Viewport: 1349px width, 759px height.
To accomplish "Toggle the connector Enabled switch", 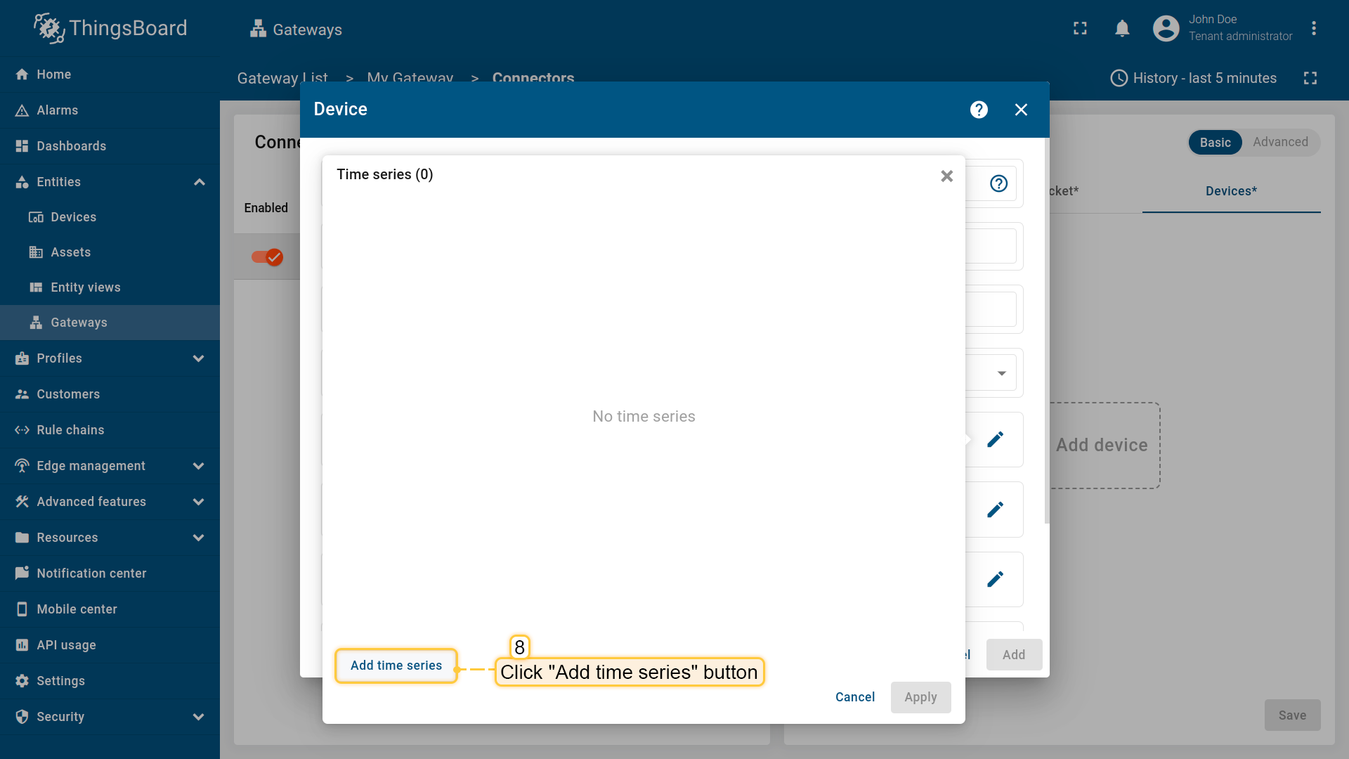I will (268, 257).
